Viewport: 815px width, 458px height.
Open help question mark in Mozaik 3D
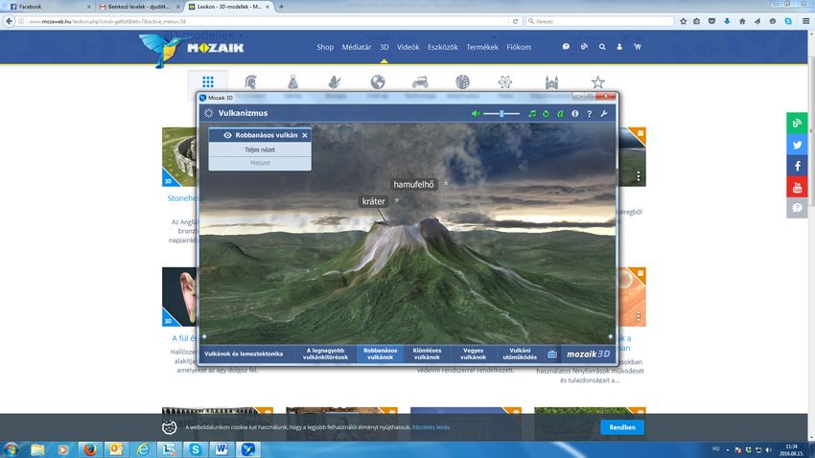point(590,113)
